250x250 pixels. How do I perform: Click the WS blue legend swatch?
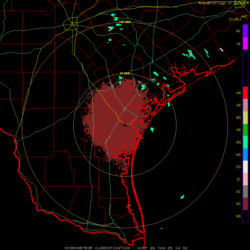click(x=245, y=154)
